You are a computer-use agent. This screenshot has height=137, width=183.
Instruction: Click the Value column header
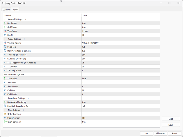tap(121, 15)
